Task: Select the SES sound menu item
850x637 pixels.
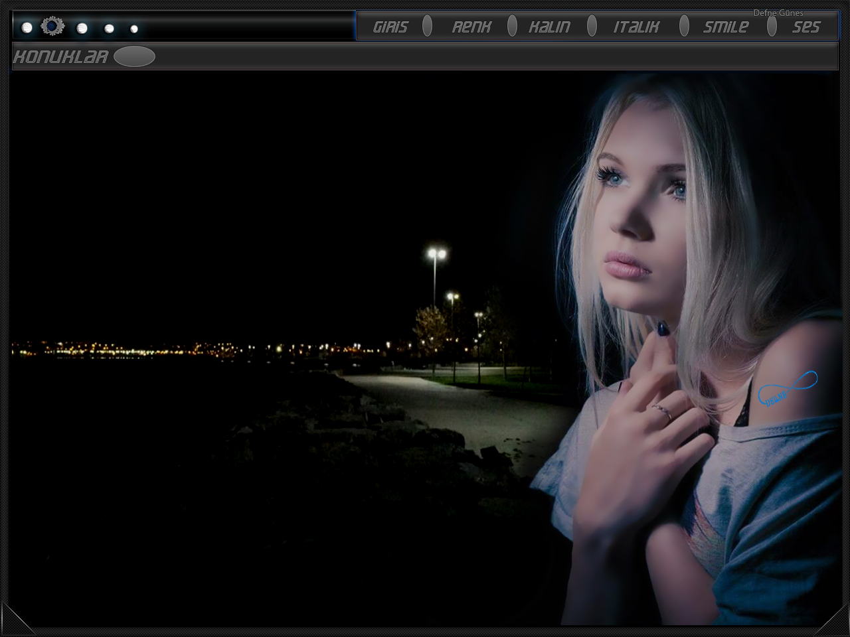Action: (x=806, y=27)
